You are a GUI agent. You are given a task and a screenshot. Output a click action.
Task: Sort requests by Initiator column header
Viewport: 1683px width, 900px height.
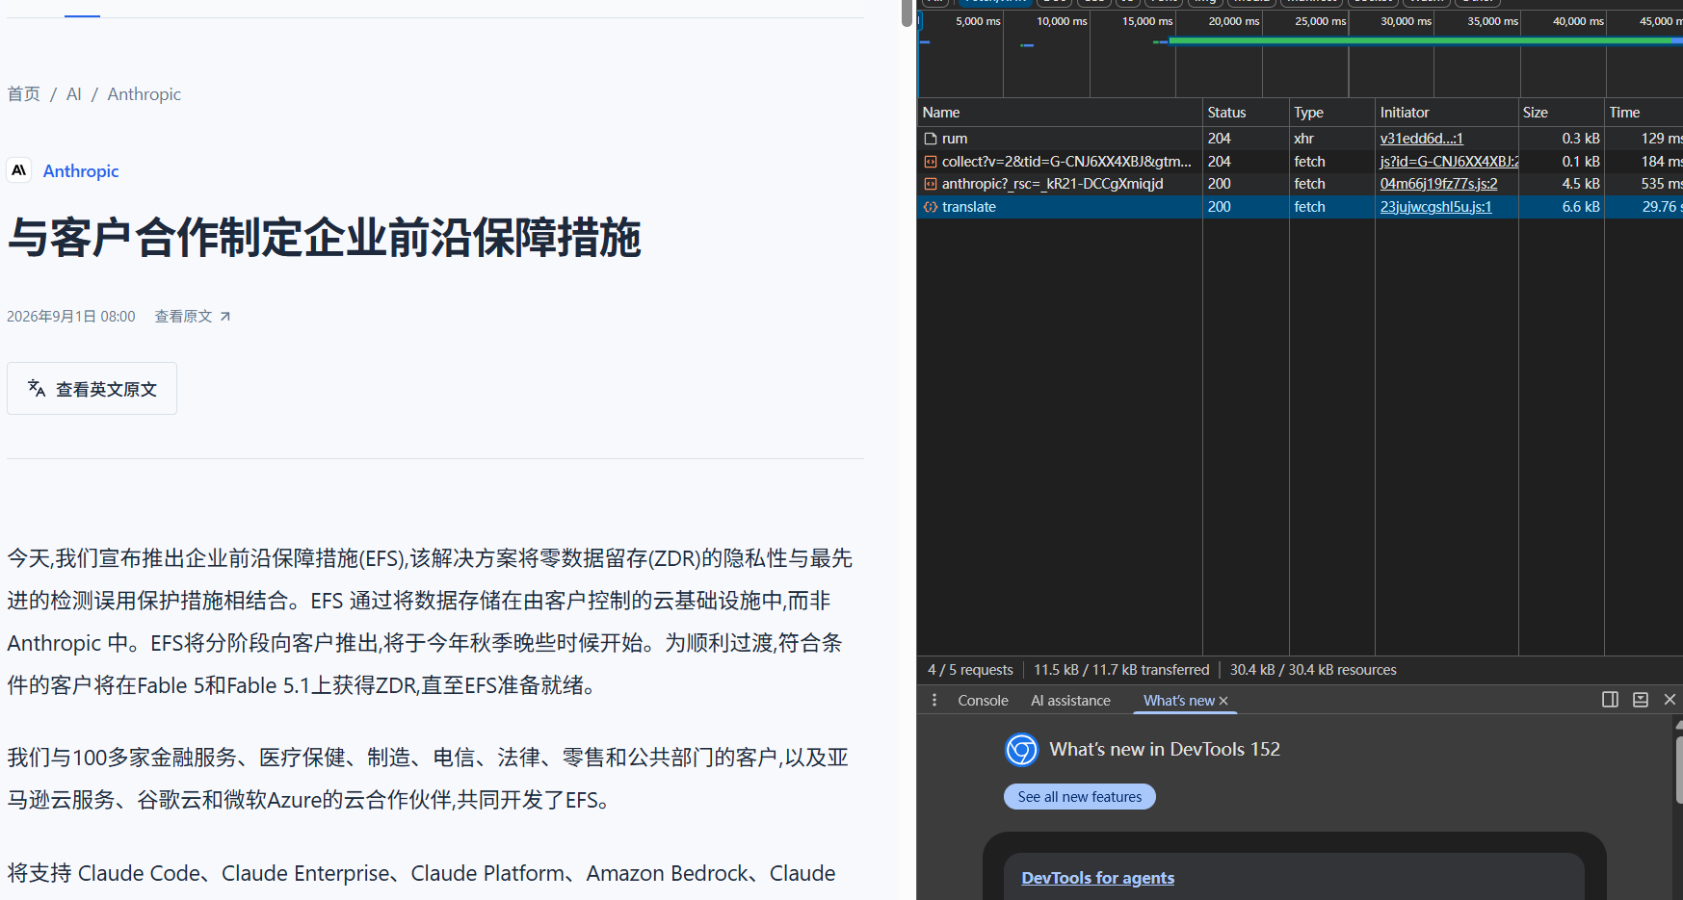tap(1446, 113)
